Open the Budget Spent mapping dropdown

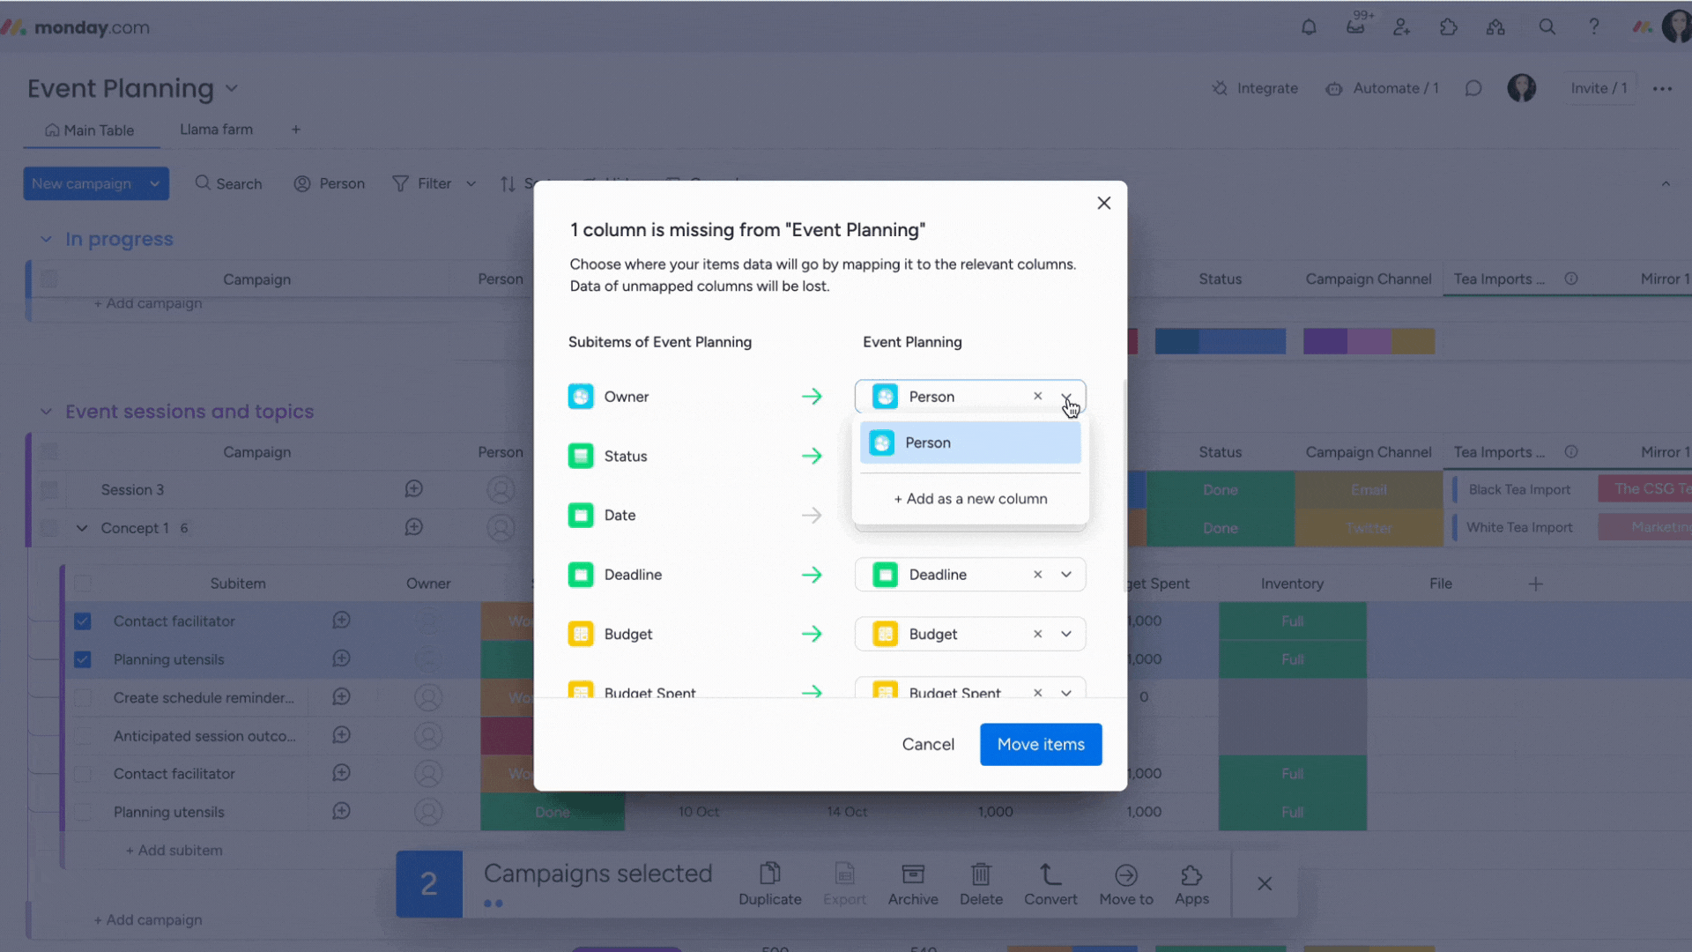point(1066,693)
